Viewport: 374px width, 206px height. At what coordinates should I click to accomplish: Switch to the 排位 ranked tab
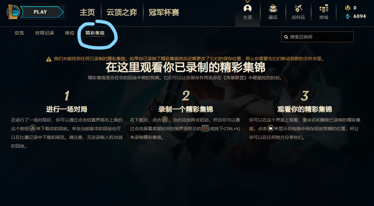tap(70, 33)
